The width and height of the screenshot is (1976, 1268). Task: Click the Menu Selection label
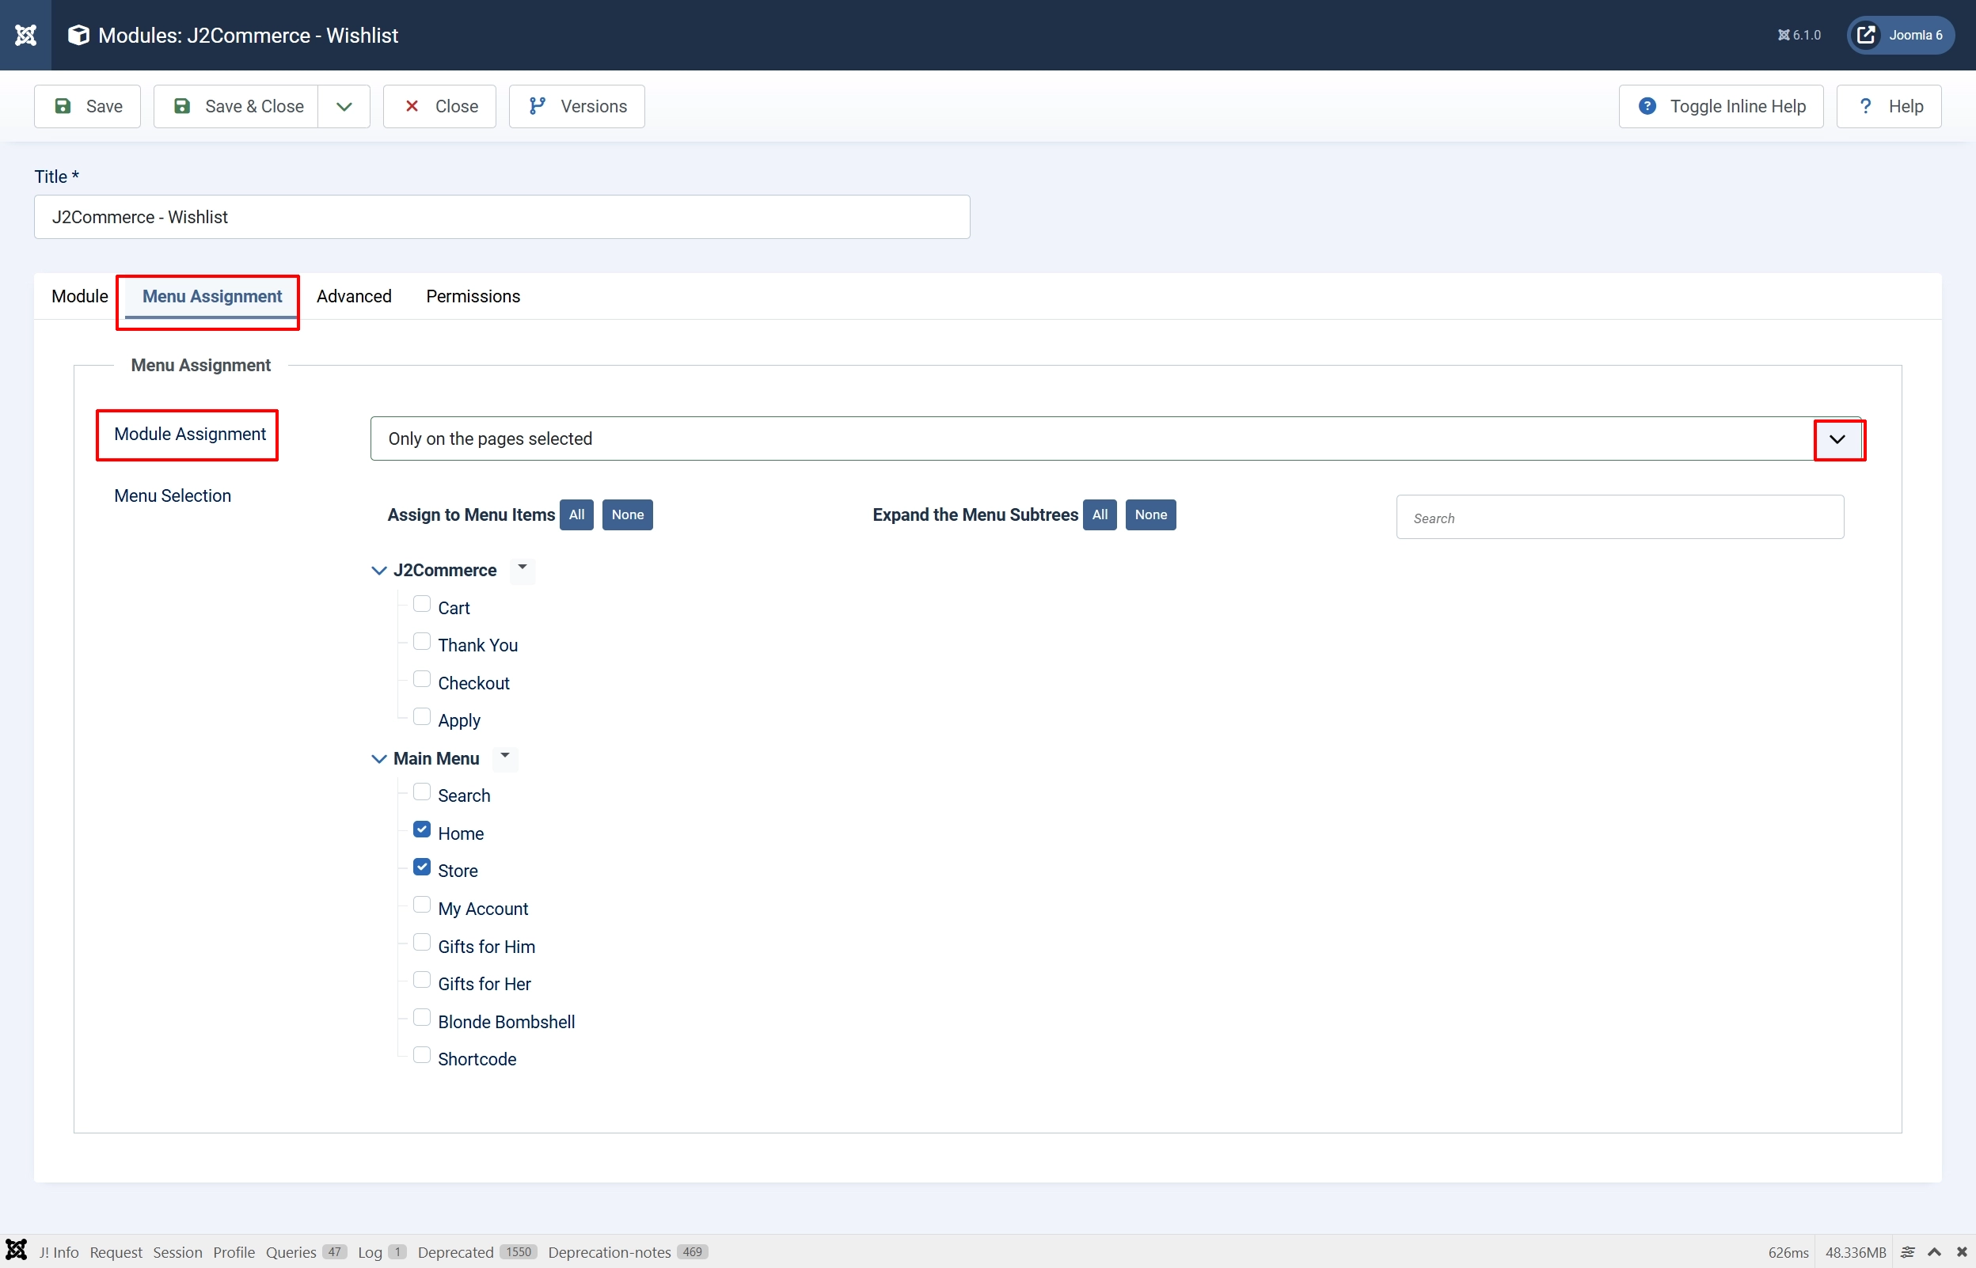coord(173,495)
